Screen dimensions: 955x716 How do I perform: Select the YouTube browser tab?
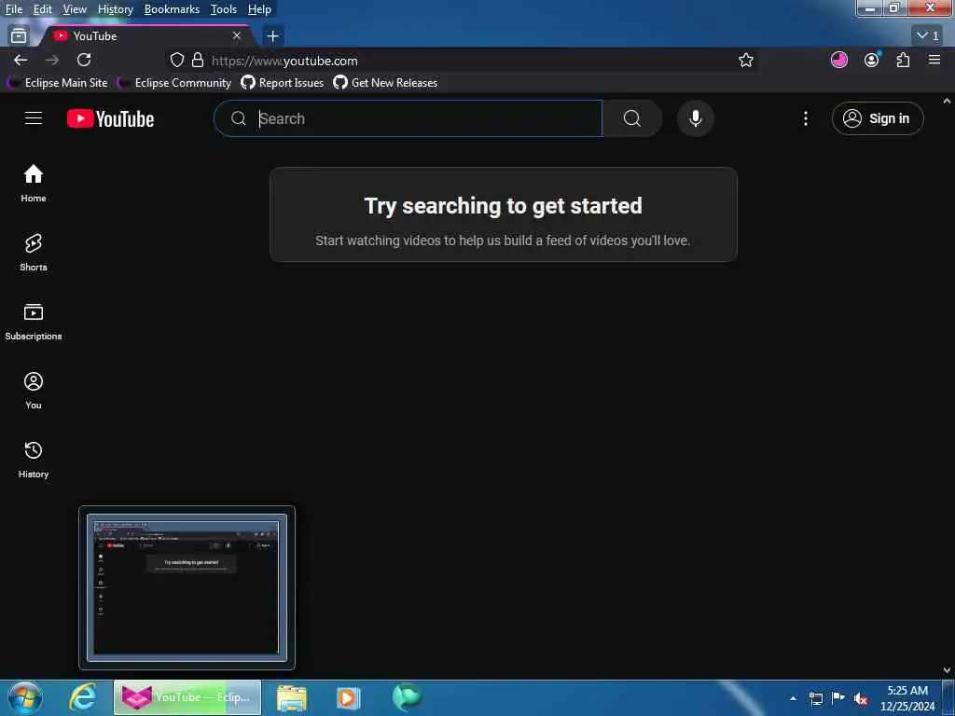point(147,36)
